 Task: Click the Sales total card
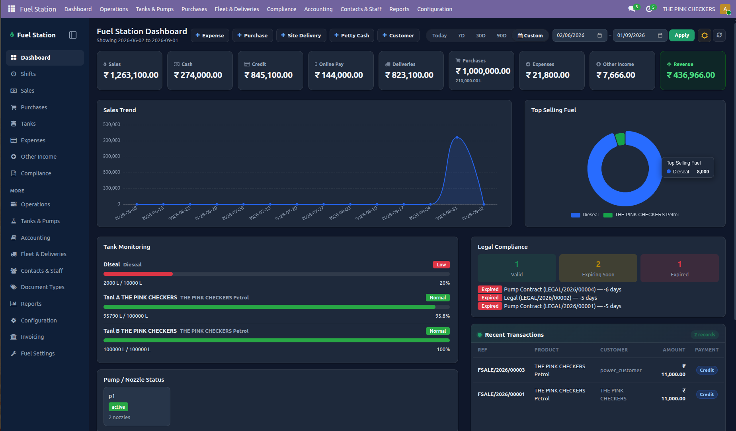pyautogui.click(x=130, y=70)
